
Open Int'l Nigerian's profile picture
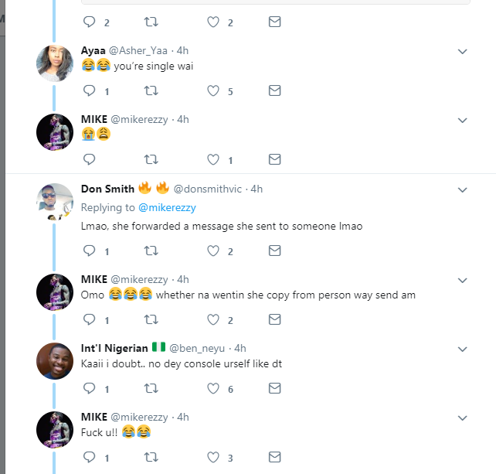55,360
